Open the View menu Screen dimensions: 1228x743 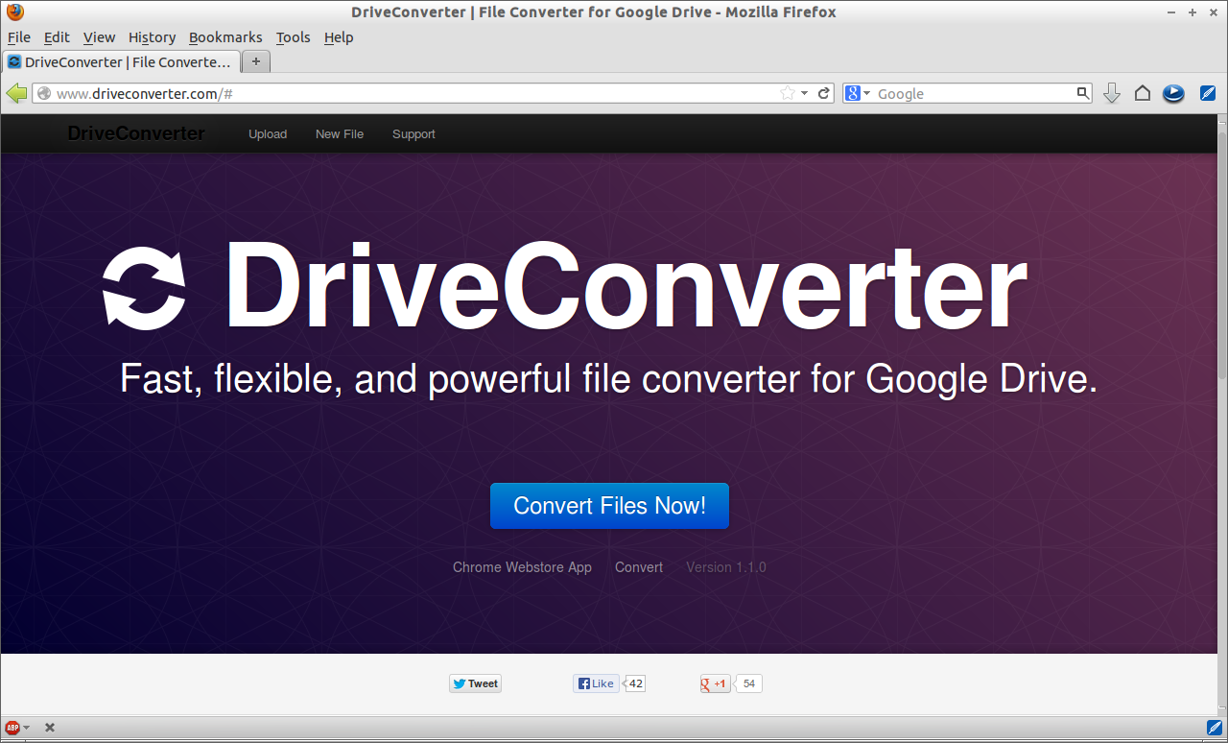[x=99, y=37]
